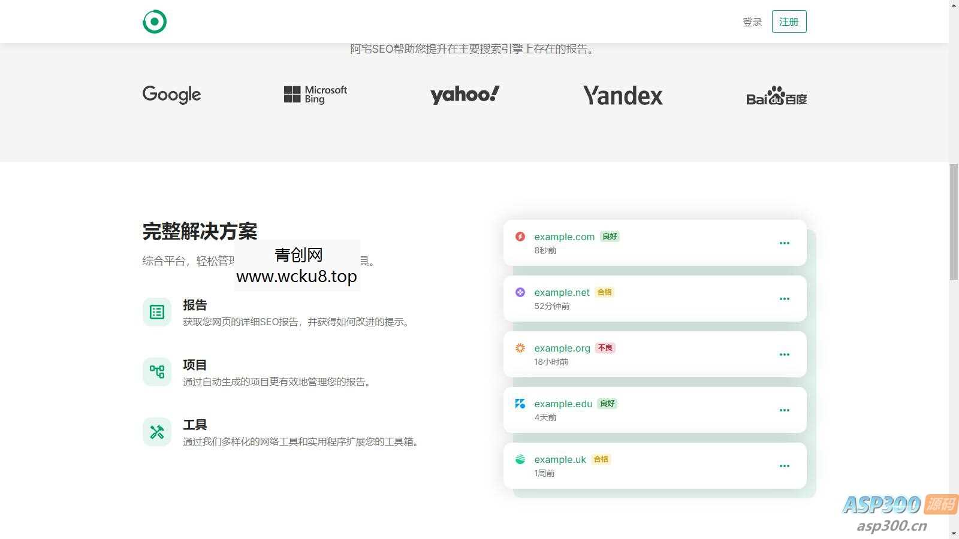959x539 pixels.
Task: Click the 不良 badge on example.org
Action: (605, 348)
